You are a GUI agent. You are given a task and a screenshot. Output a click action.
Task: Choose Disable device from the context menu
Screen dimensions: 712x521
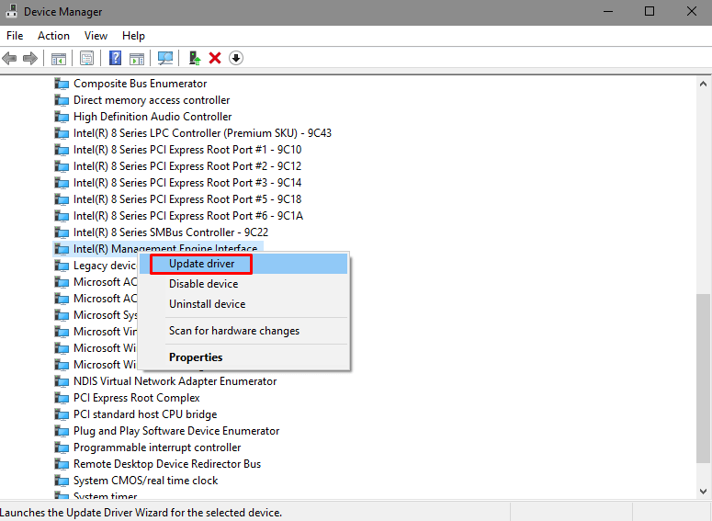(243, 284)
